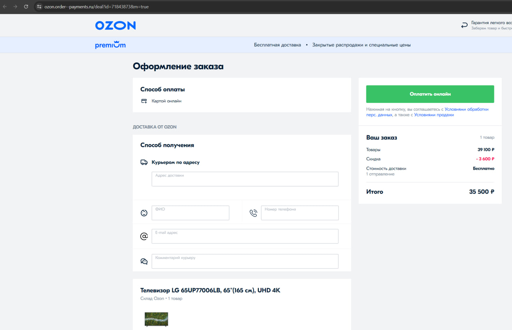Select the Картой онлайн payment method
This screenshot has width=512, height=330.
click(x=166, y=101)
